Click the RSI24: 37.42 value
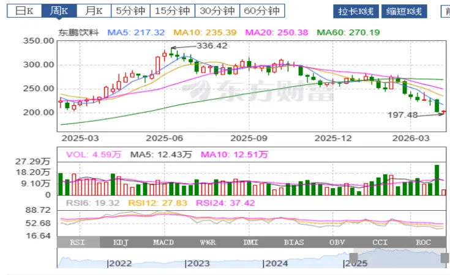The image size is (450, 275). pyautogui.click(x=225, y=203)
